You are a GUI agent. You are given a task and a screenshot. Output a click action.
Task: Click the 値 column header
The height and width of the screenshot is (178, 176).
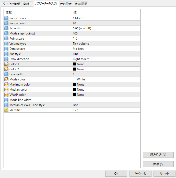[106, 13]
